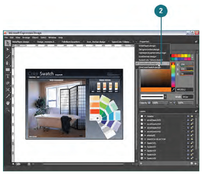Select the Selection arrow tool

click(x=8, y=43)
